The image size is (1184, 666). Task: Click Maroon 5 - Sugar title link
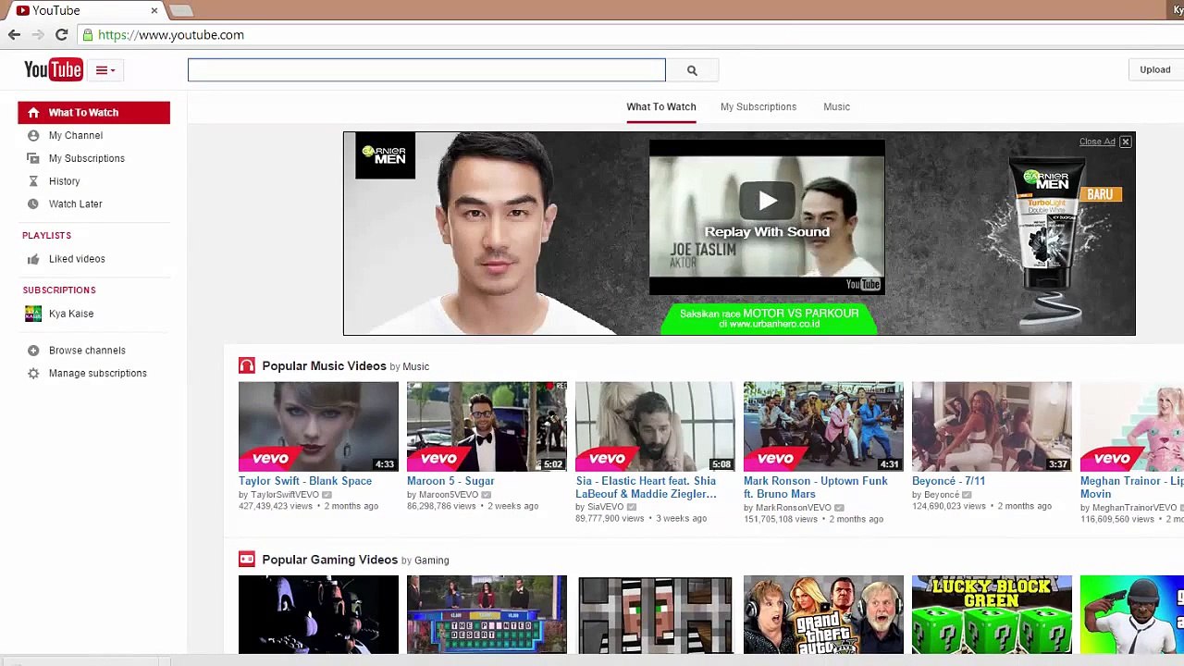tap(450, 481)
